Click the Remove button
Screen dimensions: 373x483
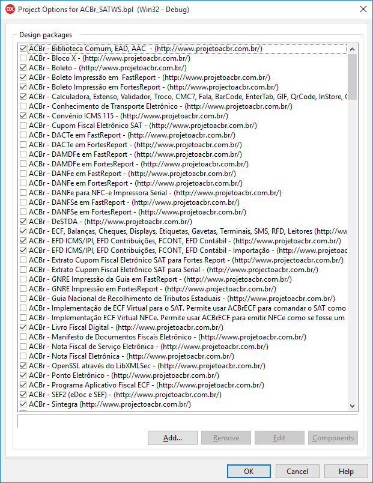pyautogui.click(x=226, y=438)
